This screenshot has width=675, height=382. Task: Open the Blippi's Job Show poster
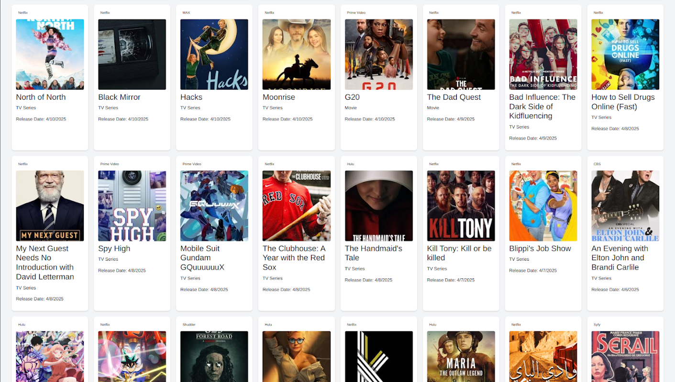543,206
